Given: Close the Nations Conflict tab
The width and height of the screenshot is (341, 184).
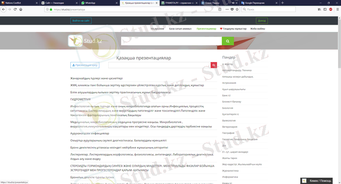Looking at the screenshot, I should 37,3.
